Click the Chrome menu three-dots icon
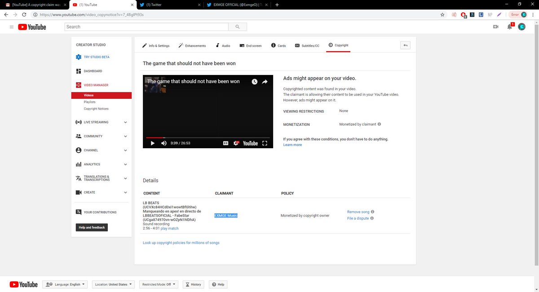Screen dimensions: 539x292 click(533, 14)
